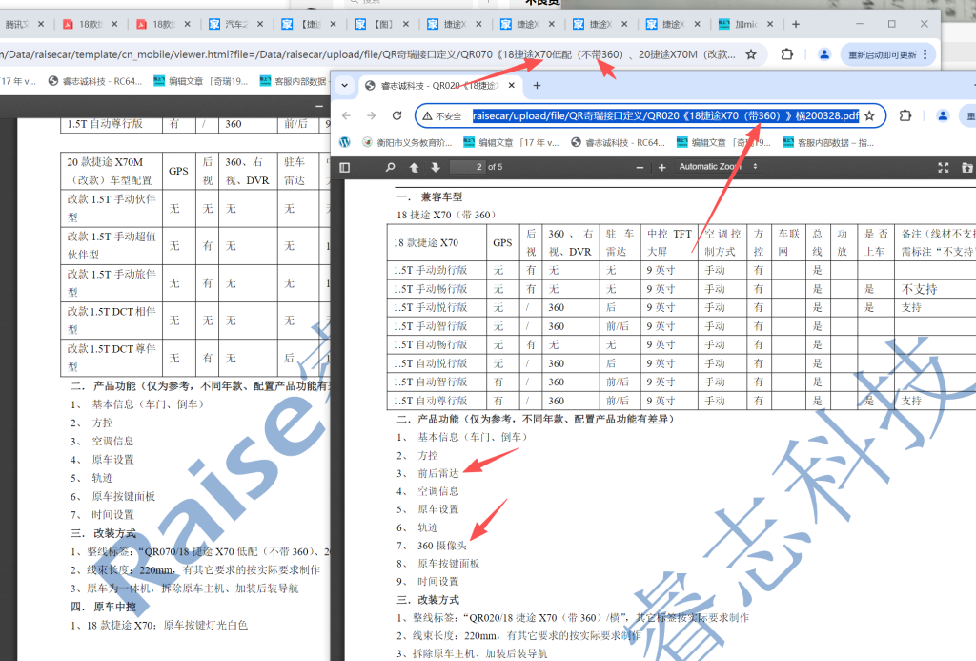The image size is (976, 661).
Task: Open back window's 编辑文章「奇瑞19... bookmark
Action: coord(201,81)
